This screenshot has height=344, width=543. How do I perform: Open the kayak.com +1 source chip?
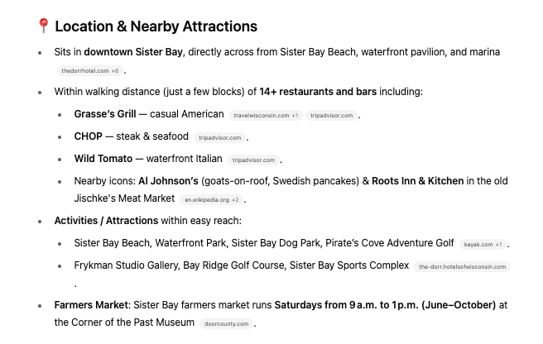tap(483, 244)
